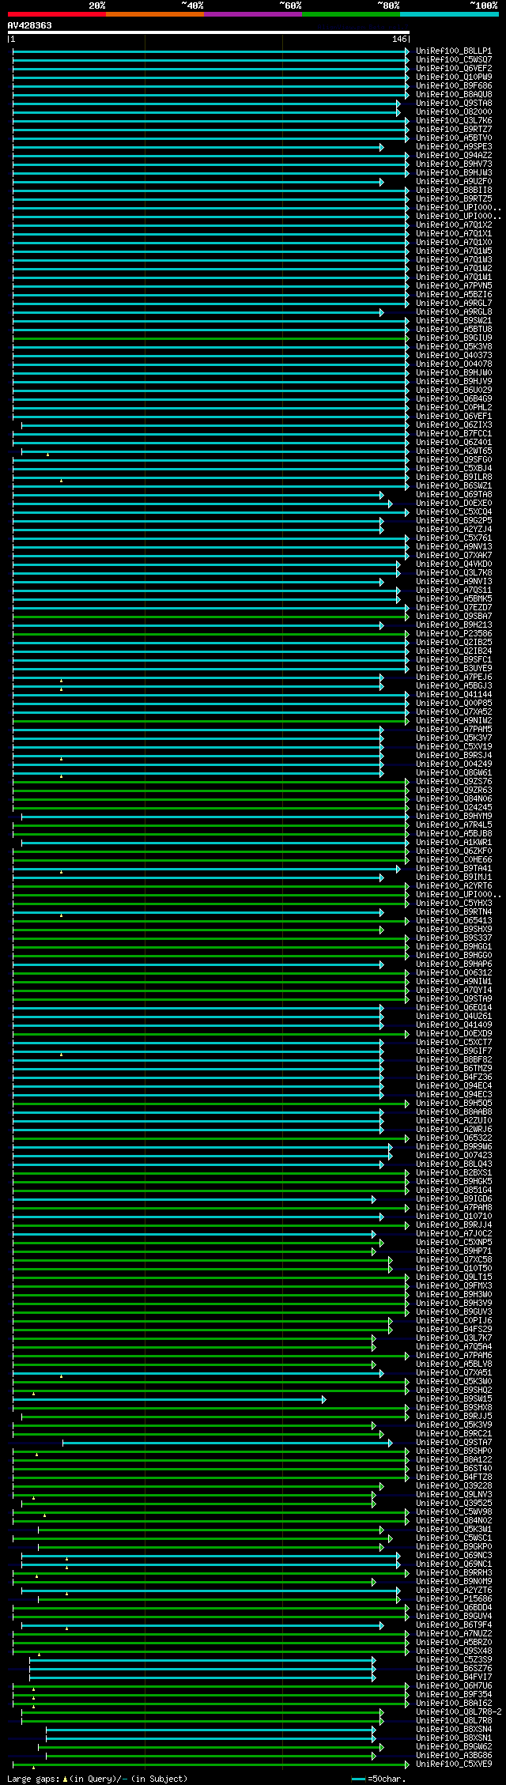Select the UniRef100_A7PAM5 label
This screenshot has width=506, height=1785.
pyautogui.click(x=454, y=729)
